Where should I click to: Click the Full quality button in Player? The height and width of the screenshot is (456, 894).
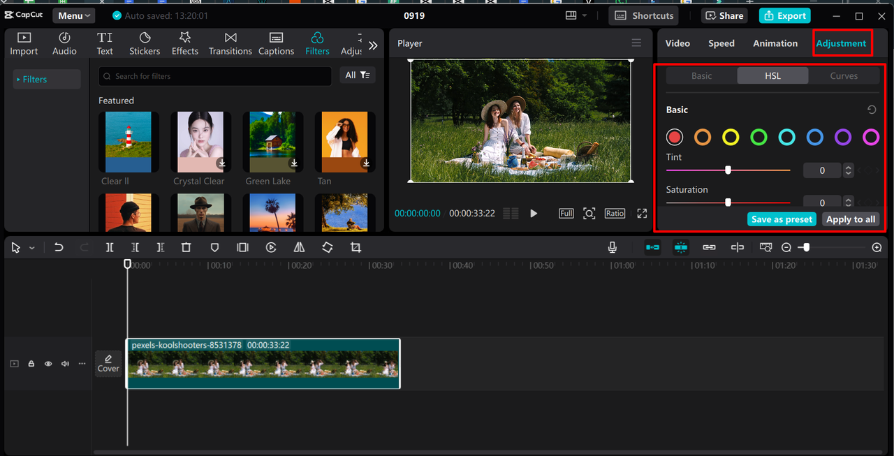(x=566, y=213)
